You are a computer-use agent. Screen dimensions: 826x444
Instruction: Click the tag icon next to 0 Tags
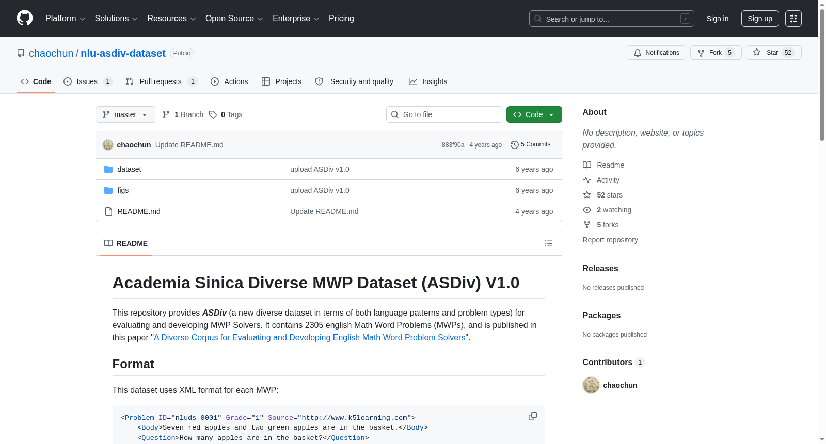pyautogui.click(x=213, y=114)
